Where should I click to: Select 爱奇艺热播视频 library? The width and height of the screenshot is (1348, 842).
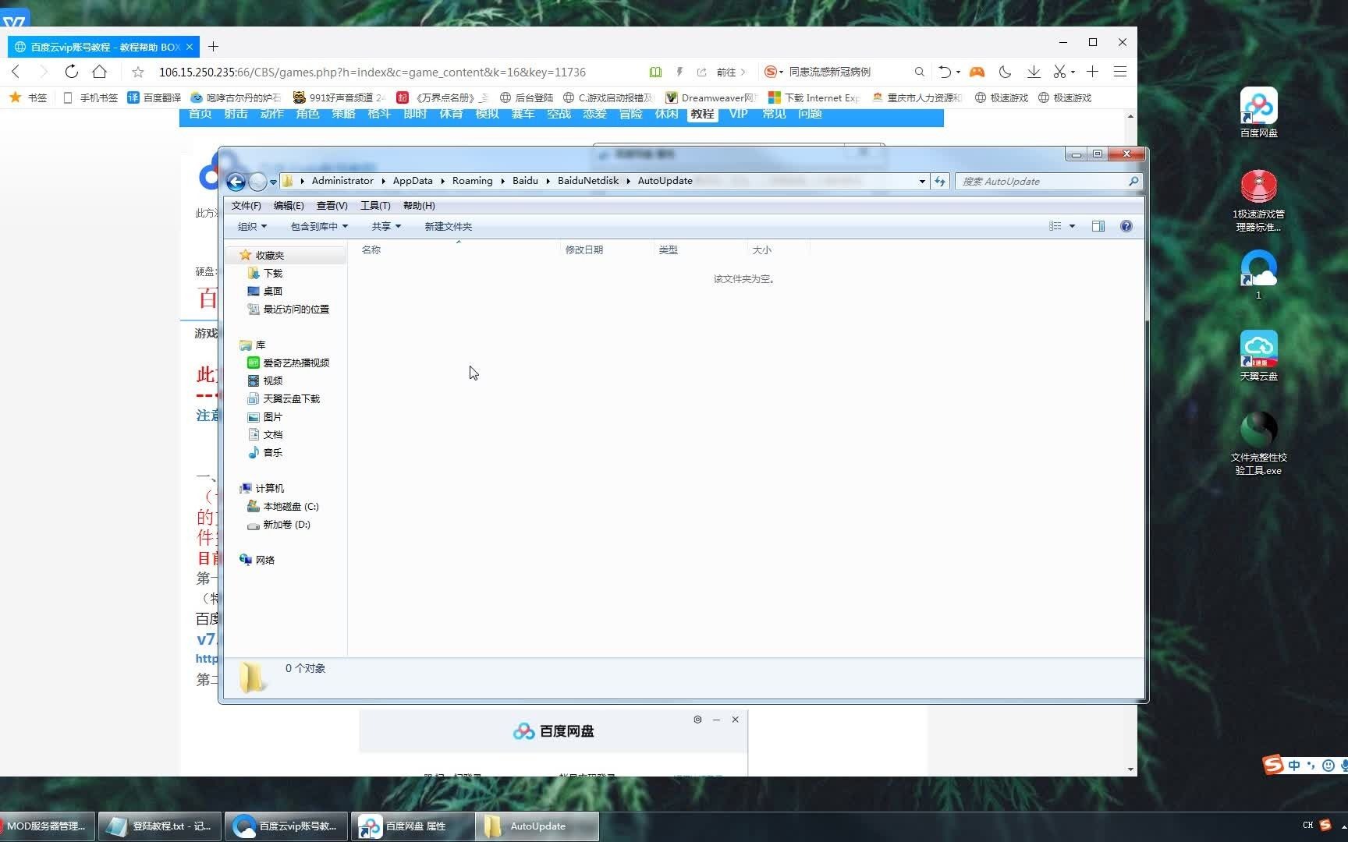point(288,363)
